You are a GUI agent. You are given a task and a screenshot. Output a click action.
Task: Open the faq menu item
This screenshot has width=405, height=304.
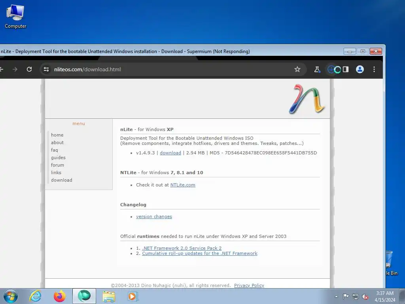point(55,150)
